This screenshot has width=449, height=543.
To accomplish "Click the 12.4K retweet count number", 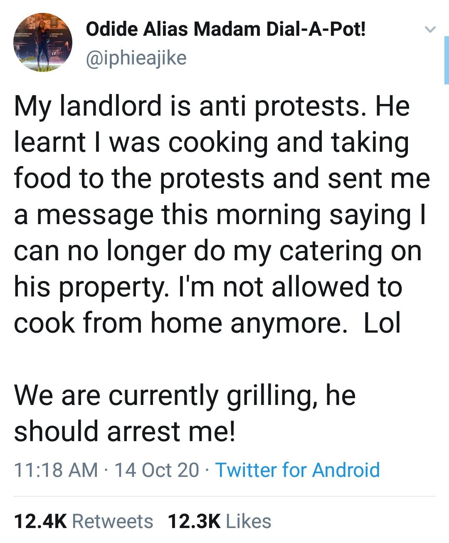I will (40, 521).
